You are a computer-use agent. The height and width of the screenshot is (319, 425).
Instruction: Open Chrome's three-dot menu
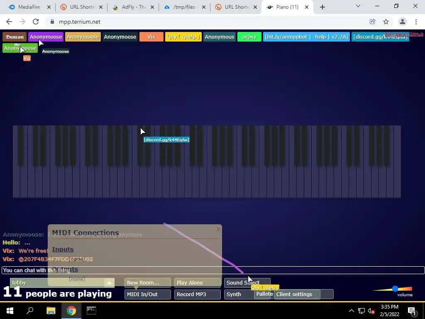coord(416,22)
